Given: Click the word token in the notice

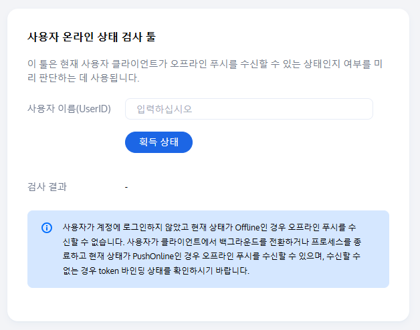Looking at the screenshot, I should click(108, 271).
